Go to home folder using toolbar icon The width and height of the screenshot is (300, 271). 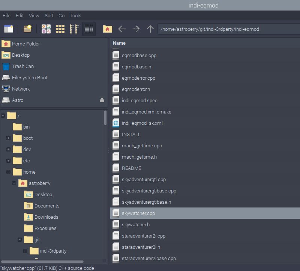(x=108, y=29)
